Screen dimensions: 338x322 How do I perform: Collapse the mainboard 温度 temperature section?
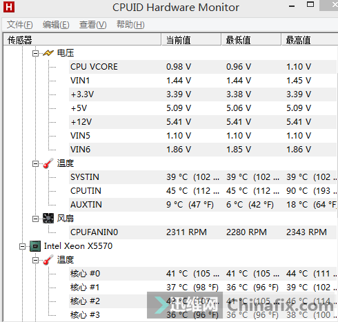(x=35, y=164)
